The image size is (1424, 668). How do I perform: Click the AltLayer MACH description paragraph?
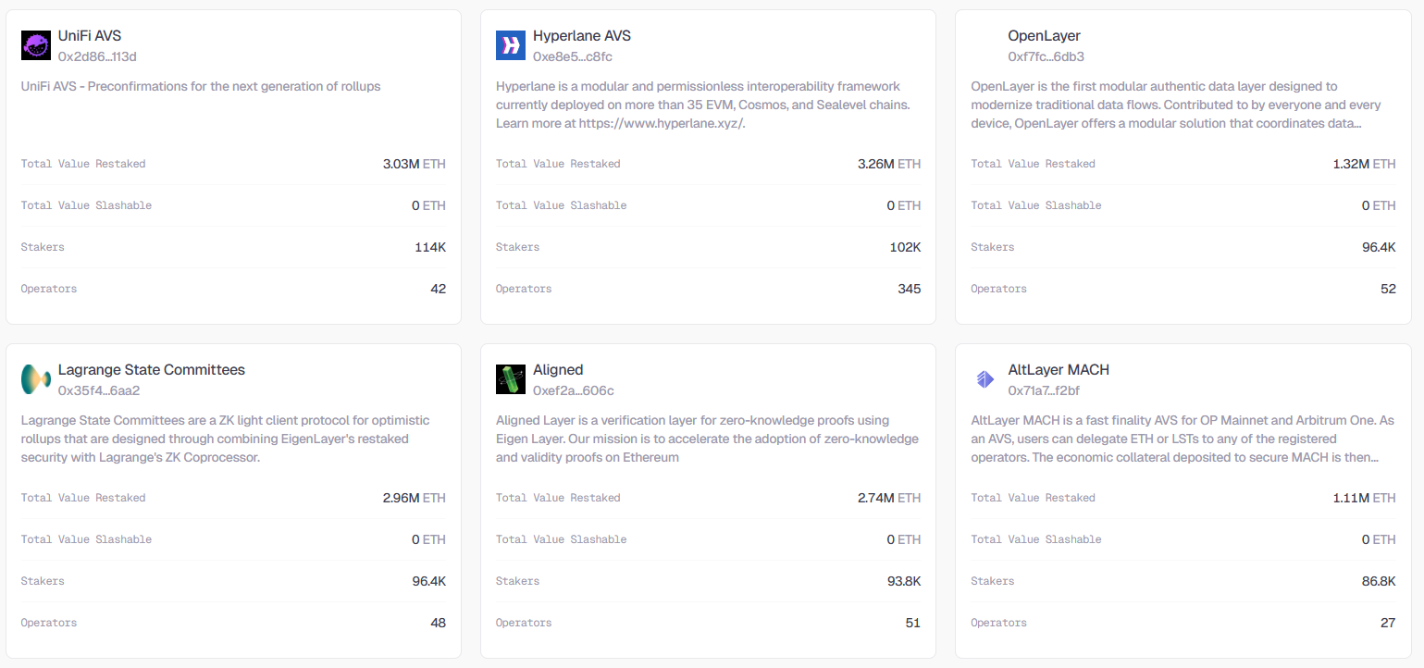click(x=1183, y=439)
